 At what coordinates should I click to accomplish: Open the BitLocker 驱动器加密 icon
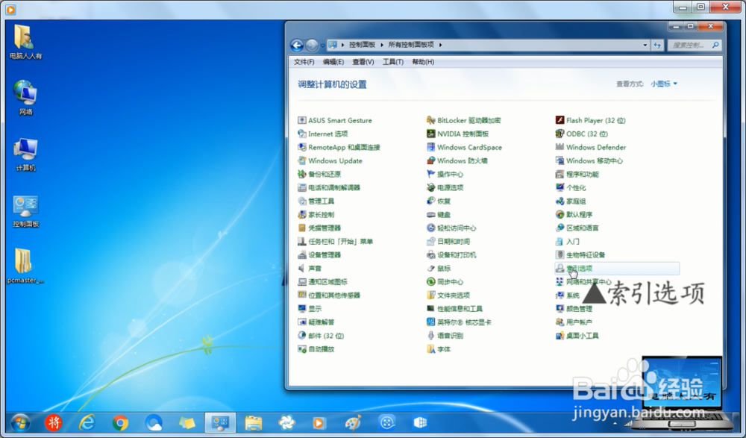[x=430, y=120]
